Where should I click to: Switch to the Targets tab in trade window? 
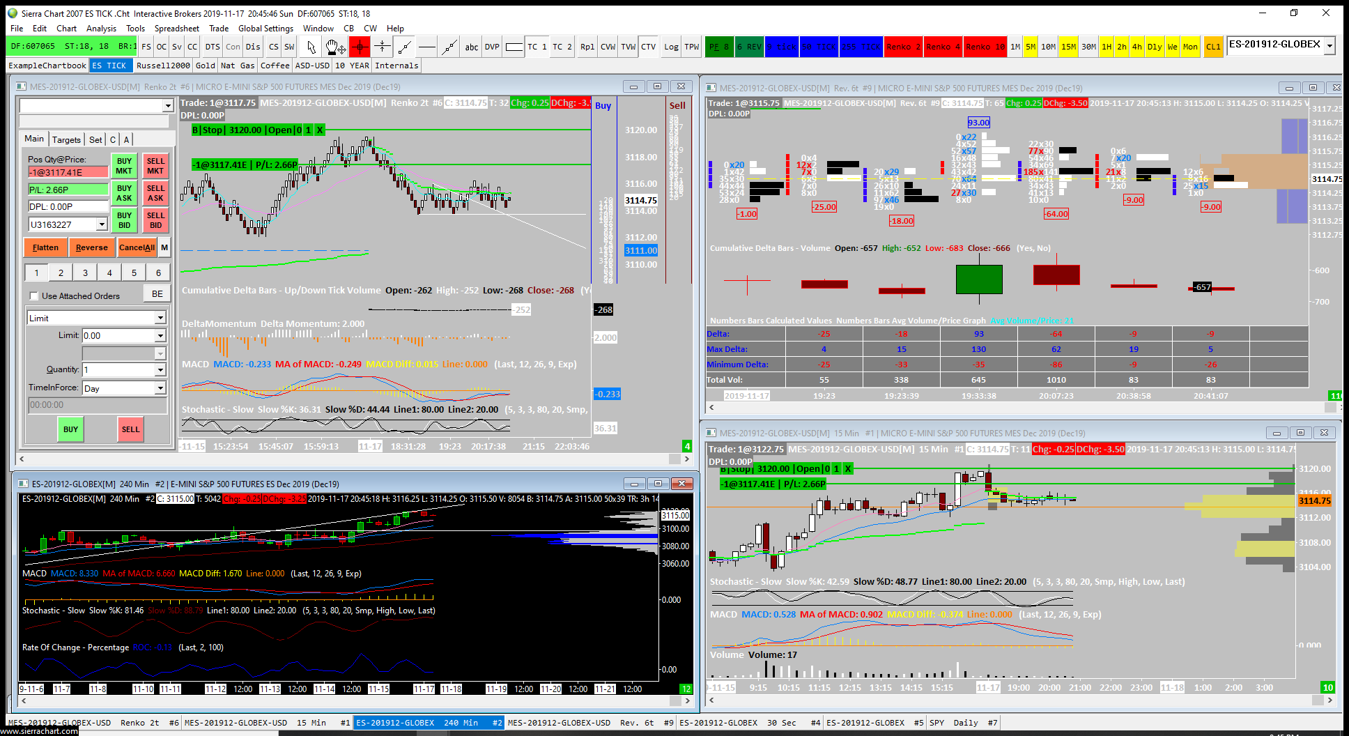[x=66, y=139]
